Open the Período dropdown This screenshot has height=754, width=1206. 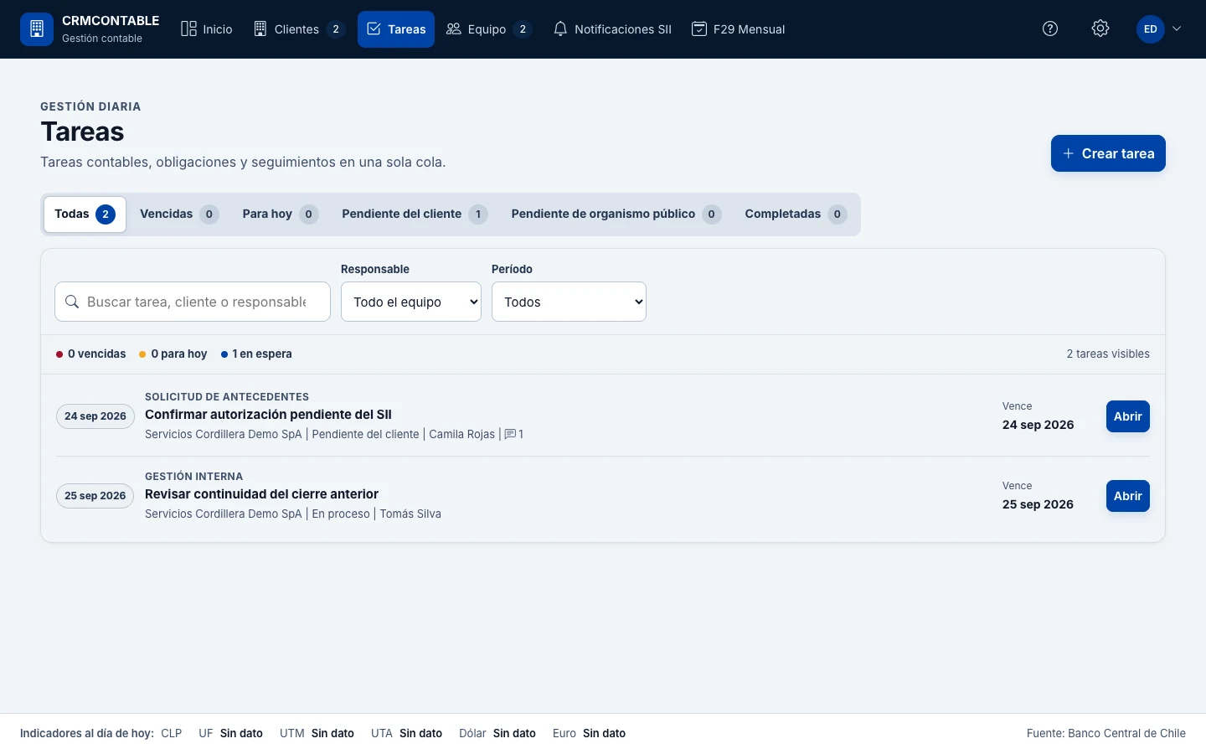click(x=569, y=302)
